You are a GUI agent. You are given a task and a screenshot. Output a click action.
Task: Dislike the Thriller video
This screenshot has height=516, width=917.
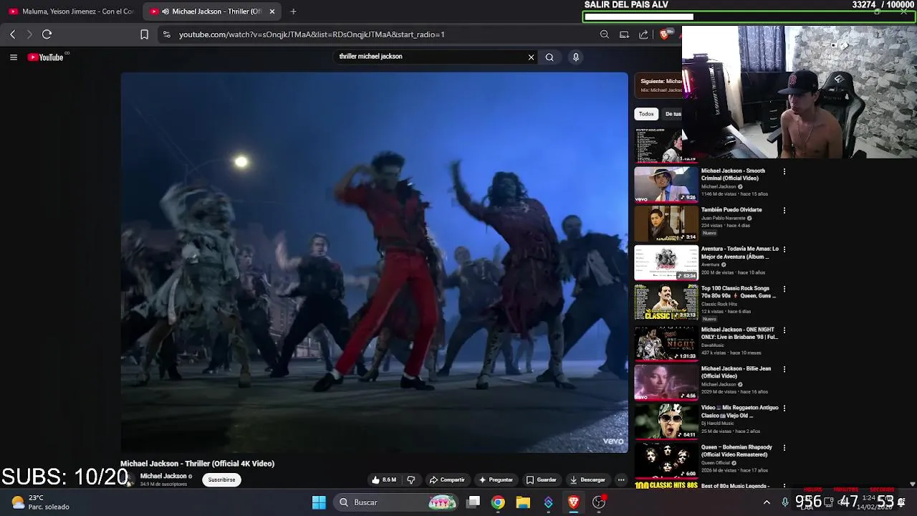pyautogui.click(x=411, y=480)
